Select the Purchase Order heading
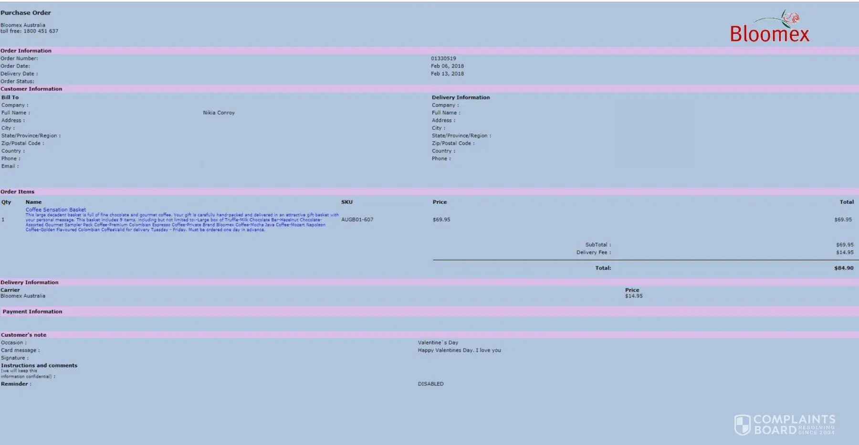The height and width of the screenshot is (445, 859). (x=26, y=13)
